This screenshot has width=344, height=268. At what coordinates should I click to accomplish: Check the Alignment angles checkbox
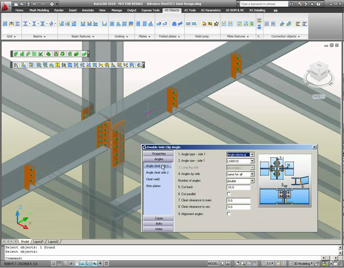[x=229, y=214]
